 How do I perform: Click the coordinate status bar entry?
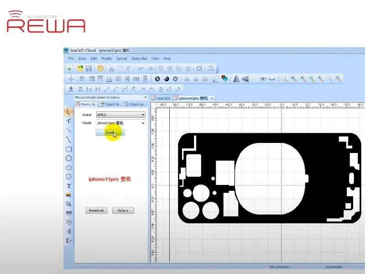(x=334, y=267)
